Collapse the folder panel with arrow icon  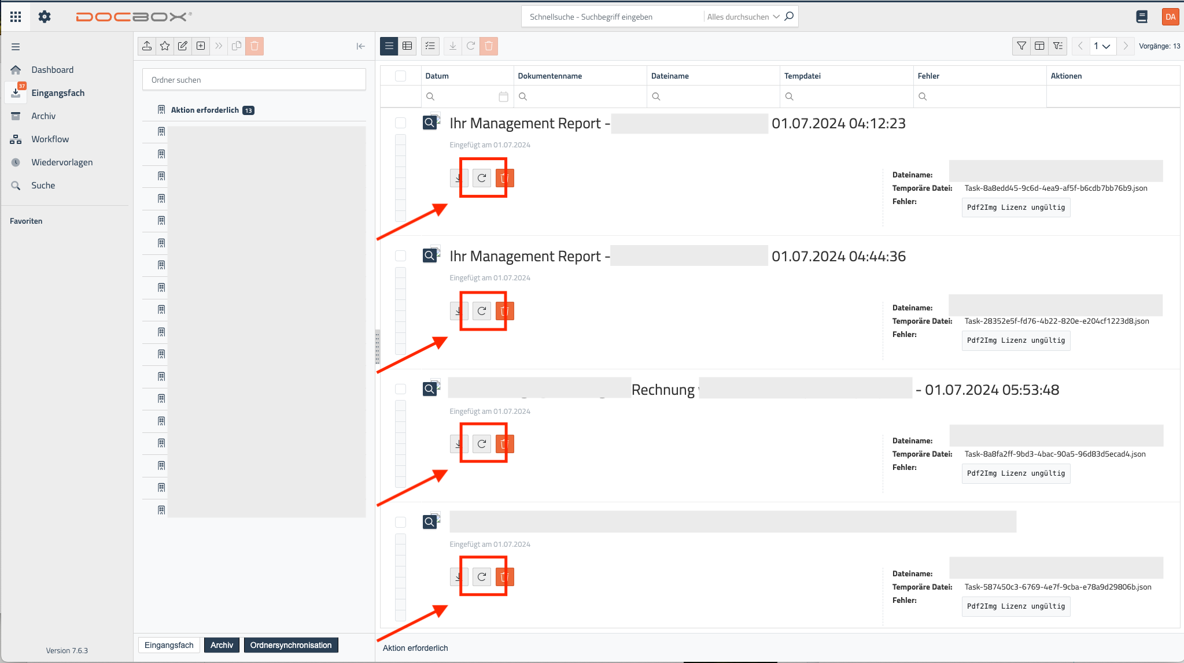[360, 46]
